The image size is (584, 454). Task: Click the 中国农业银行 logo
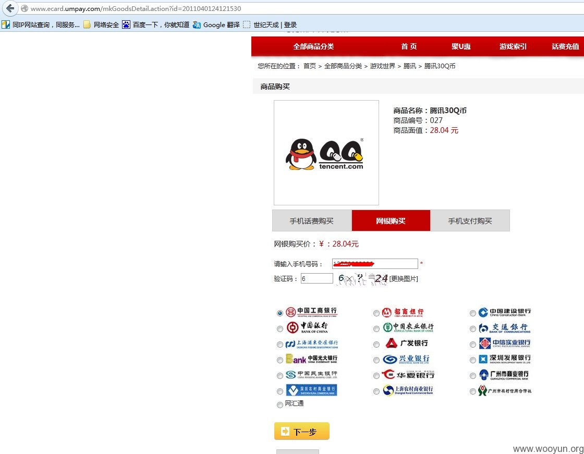point(408,327)
